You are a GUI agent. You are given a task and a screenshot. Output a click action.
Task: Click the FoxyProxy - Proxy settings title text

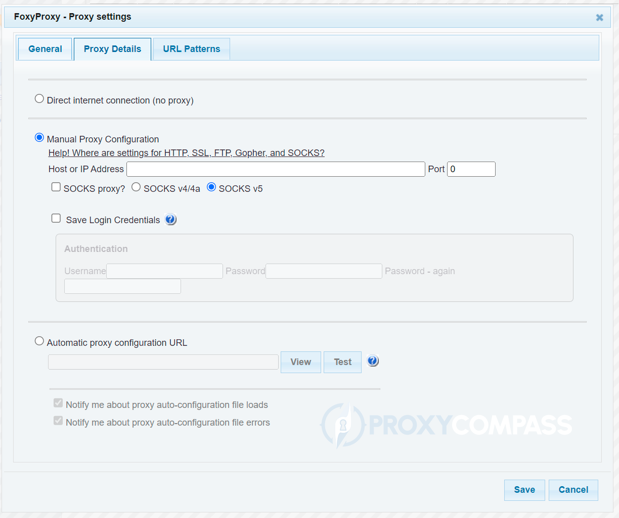[x=72, y=17]
